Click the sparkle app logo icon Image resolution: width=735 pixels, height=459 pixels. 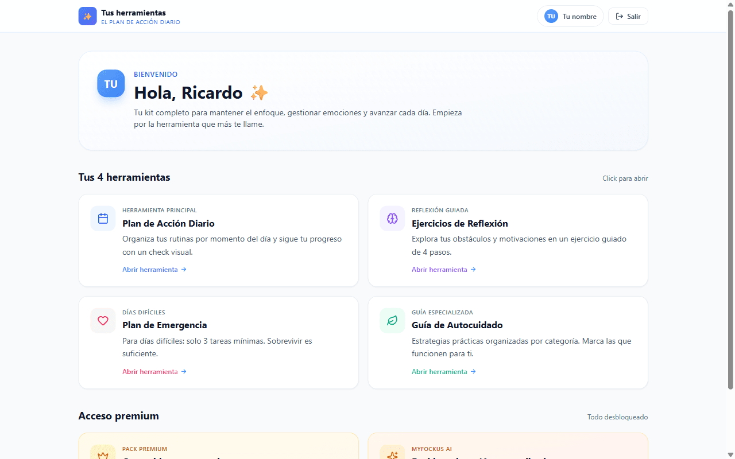pos(88,16)
